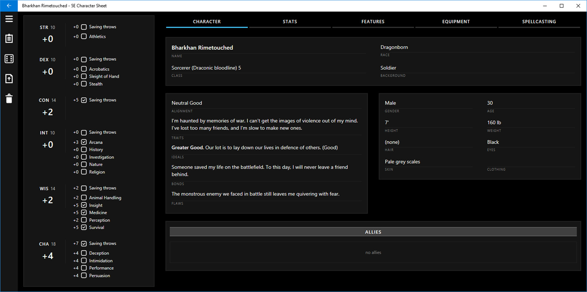Switch to the FEATURES tab

(x=373, y=21)
